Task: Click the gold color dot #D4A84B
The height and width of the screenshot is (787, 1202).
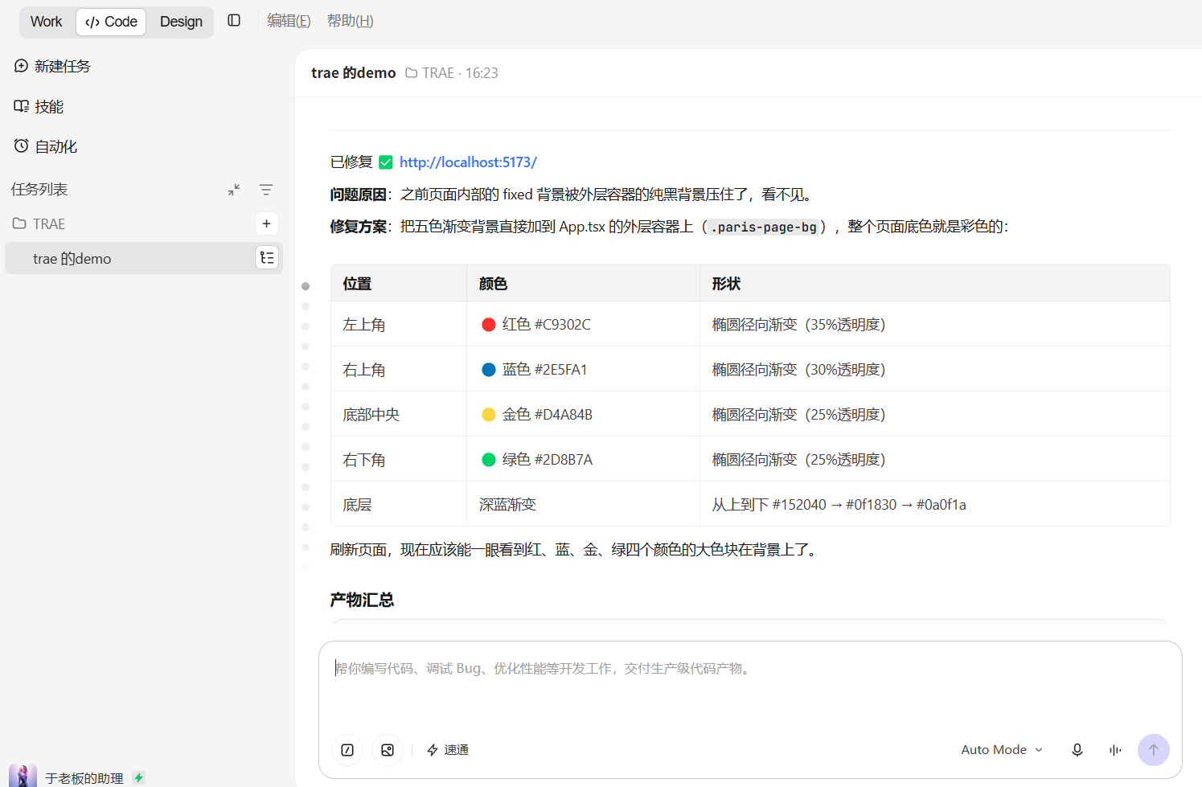Action: 488,415
